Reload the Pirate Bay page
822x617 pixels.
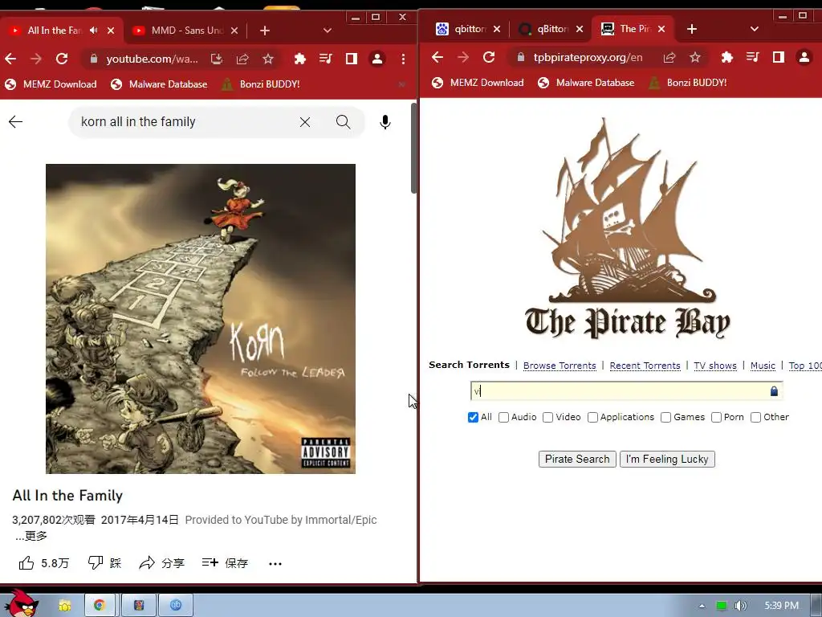[x=489, y=57]
